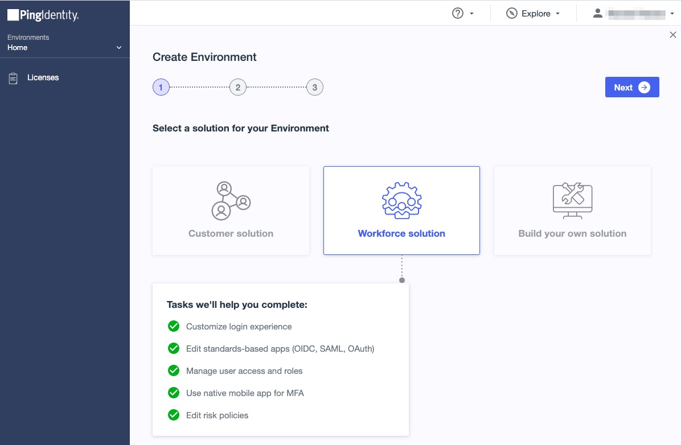This screenshot has width=681, height=445.
Task: Close the Create Environment panel
Action: 673,35
